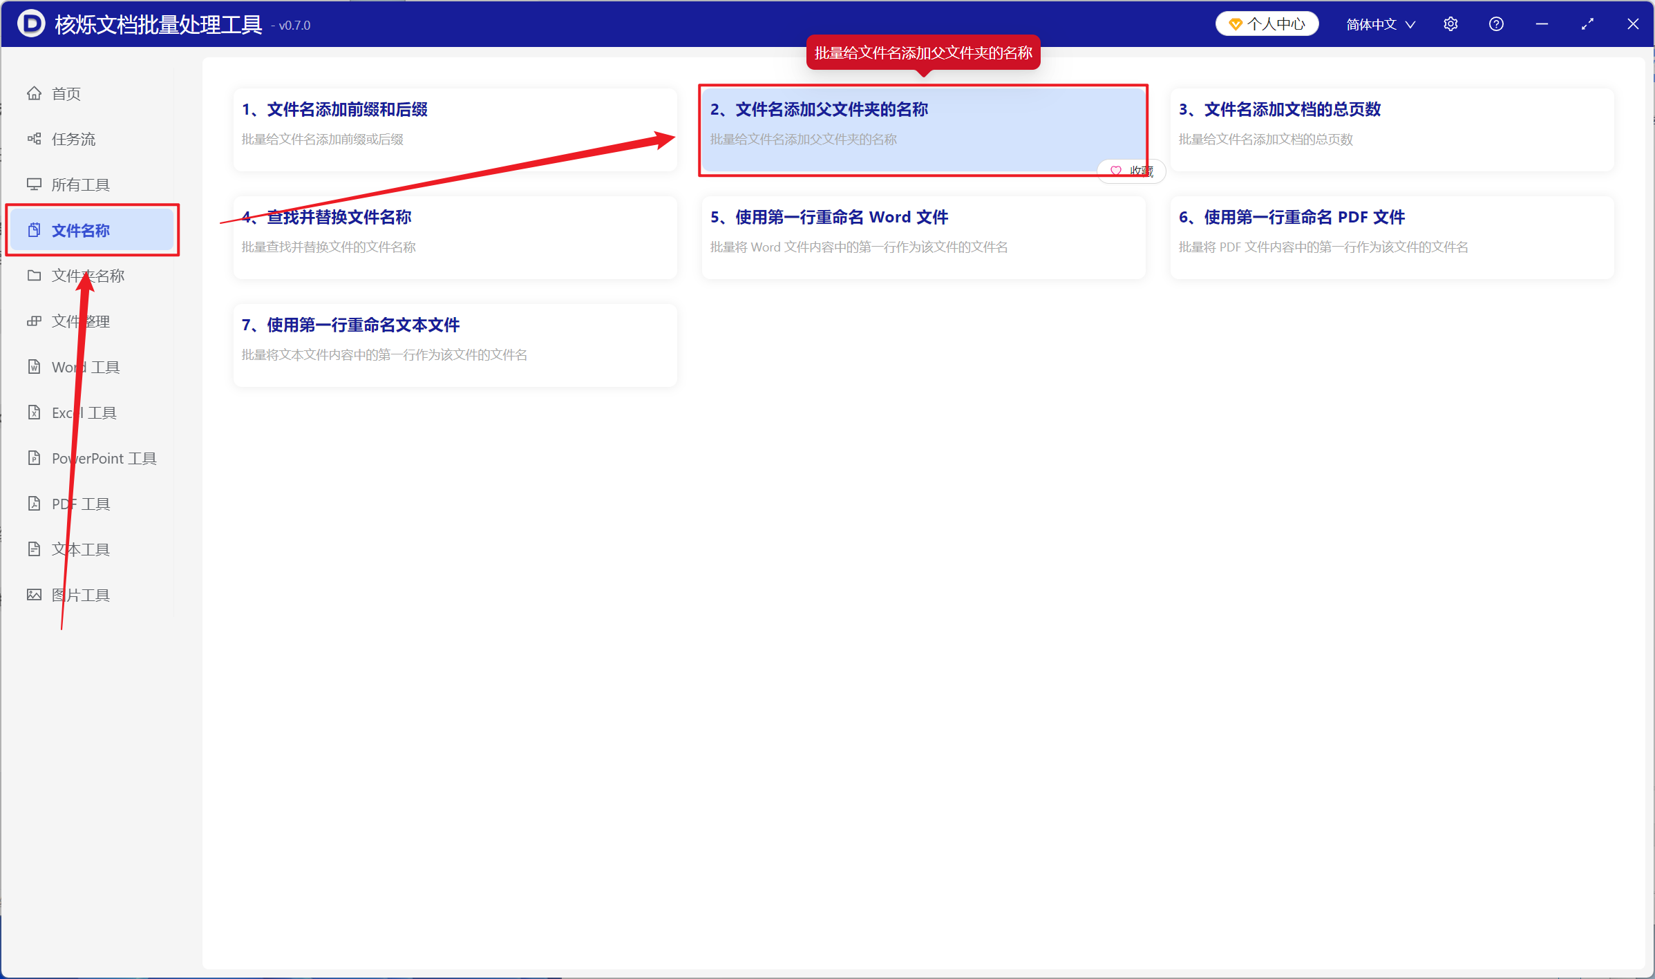
Task: Click the file icon beside 文件名称
Action: (34, 230)
